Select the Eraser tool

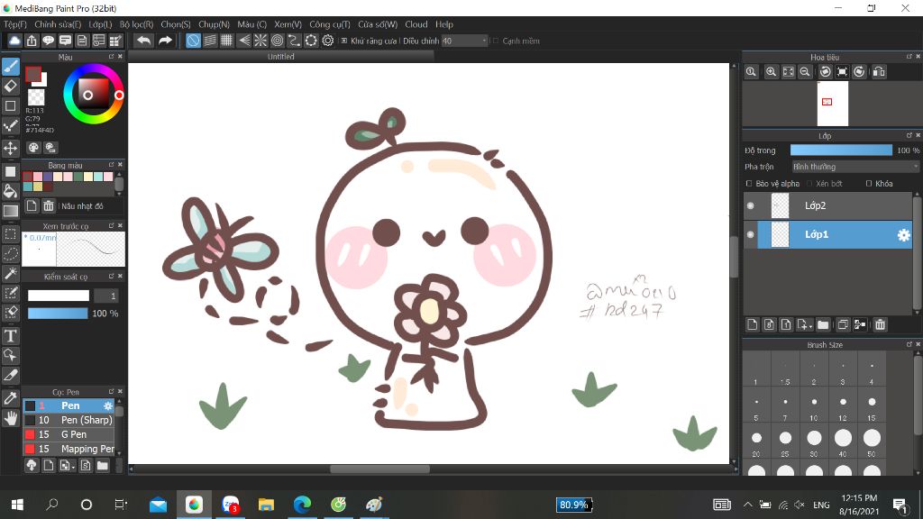(11, 86)
